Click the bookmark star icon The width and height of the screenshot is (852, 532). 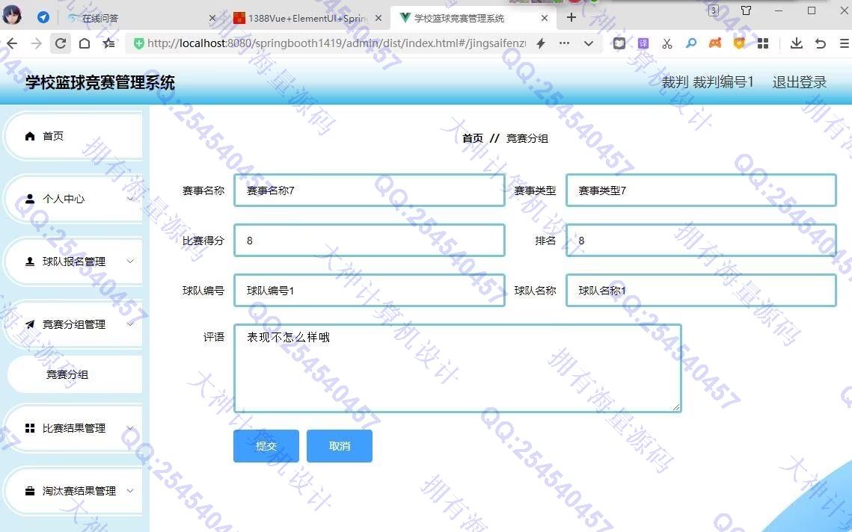tap(108, 43)
